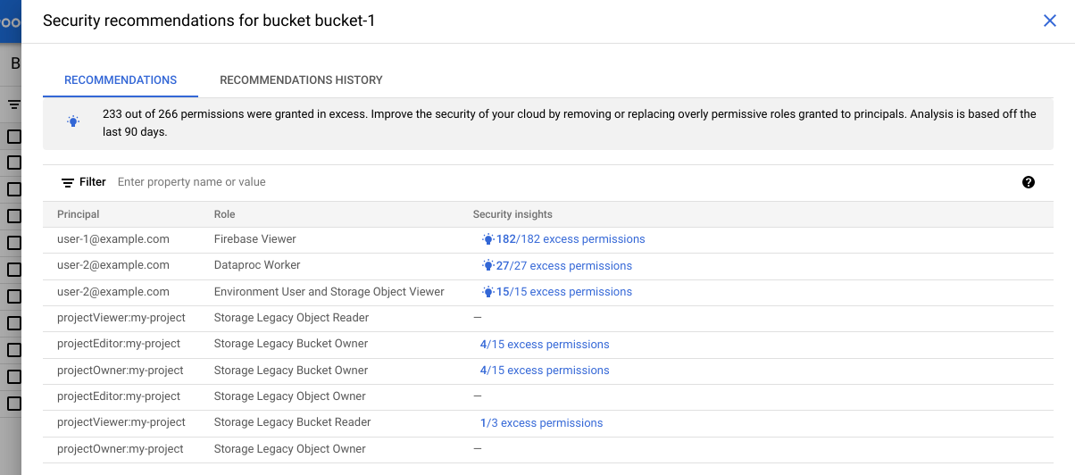Tick the topmost checkbox in background list
The image size is (1075, 475).
point(14,137)
